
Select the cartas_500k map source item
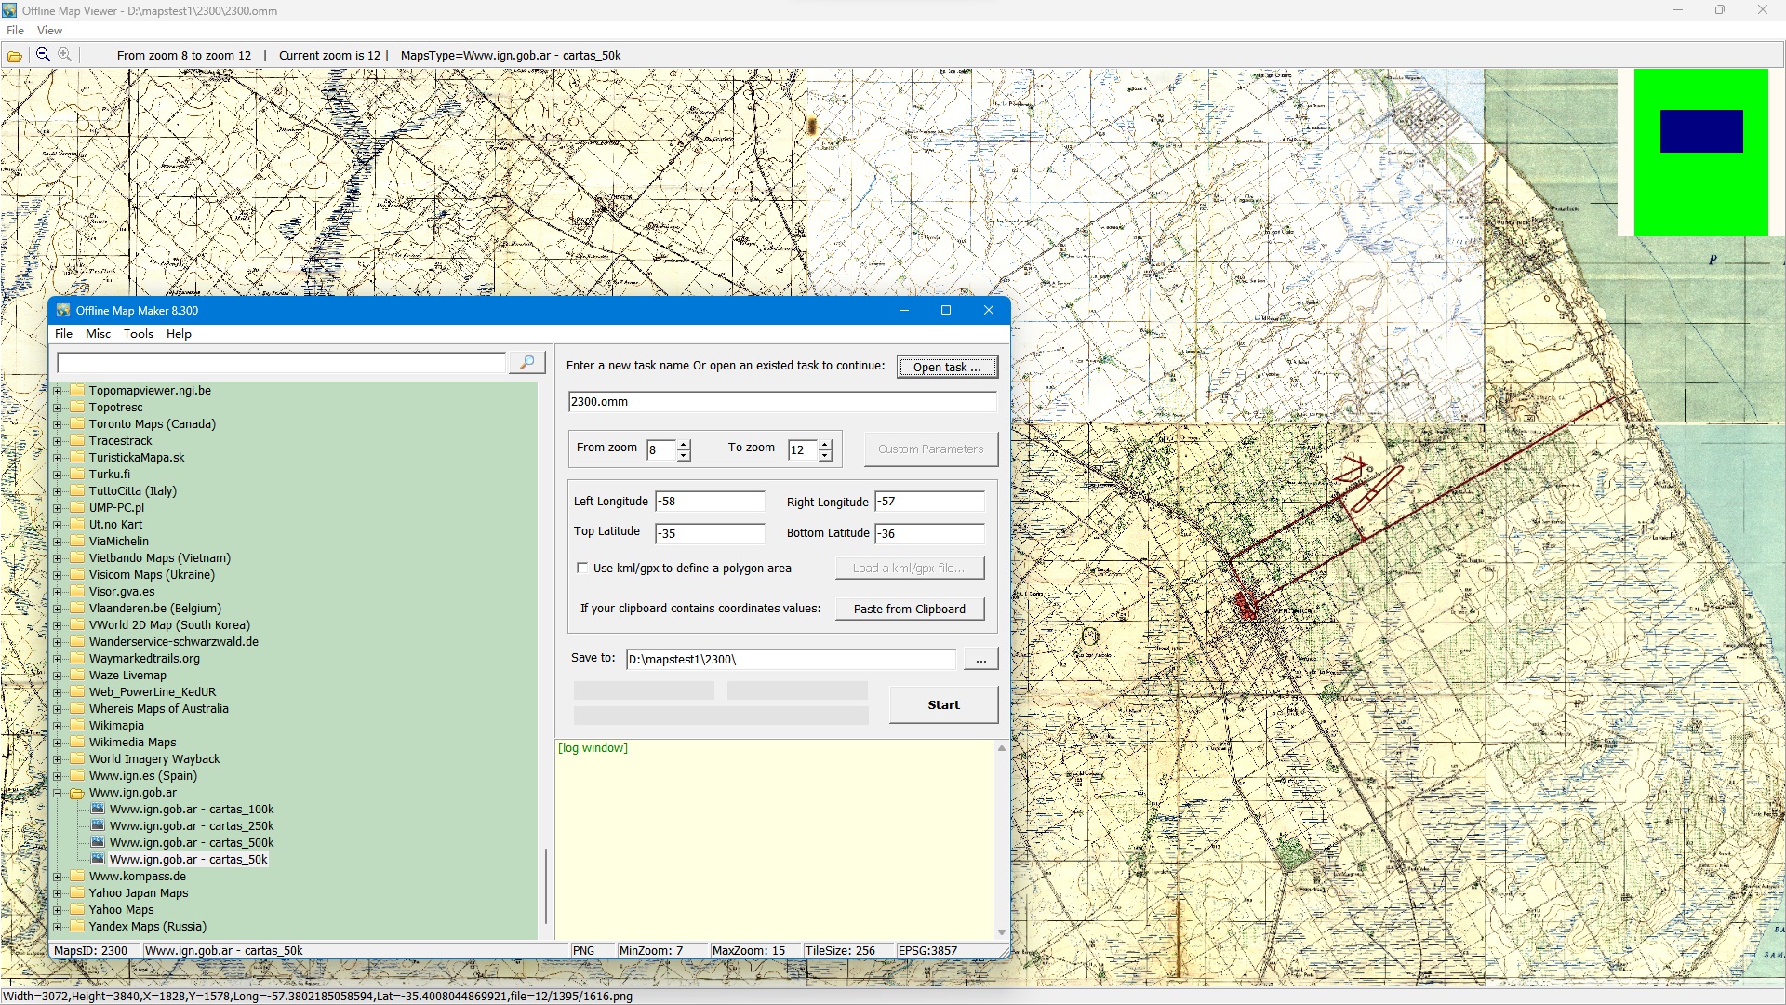tap(192, 843)
